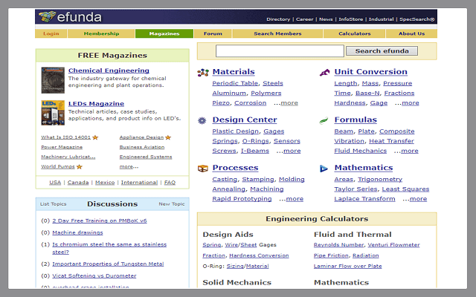Expand more links under Materials

click(x=288, y=103)
